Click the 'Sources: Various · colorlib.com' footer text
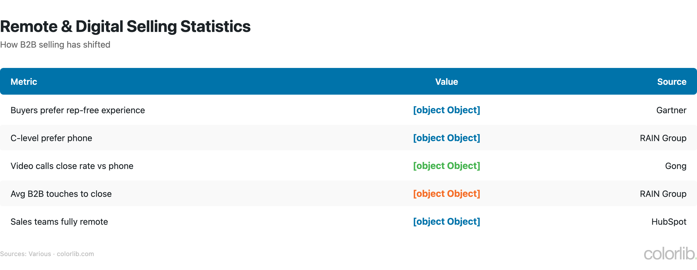 [x=47, y=254]
